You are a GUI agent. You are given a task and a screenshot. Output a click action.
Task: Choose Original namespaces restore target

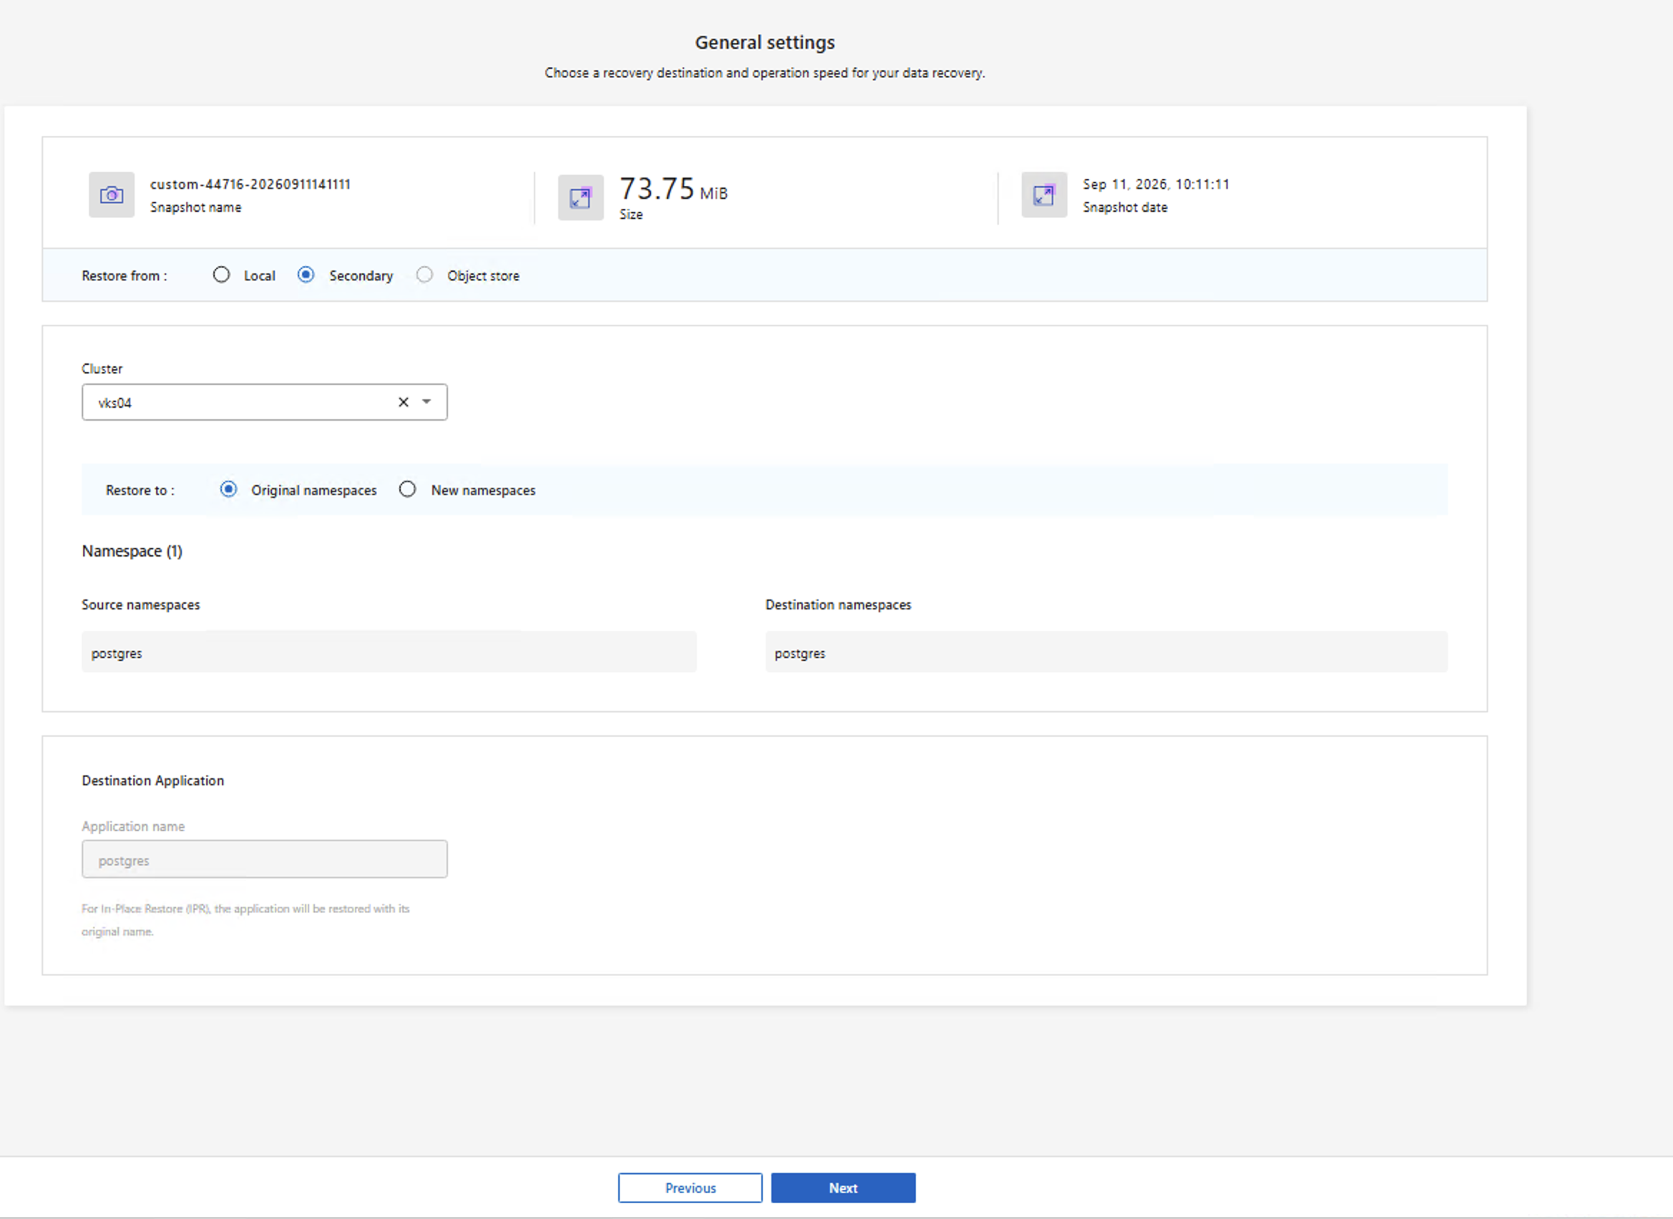click(x=229, y=490)
